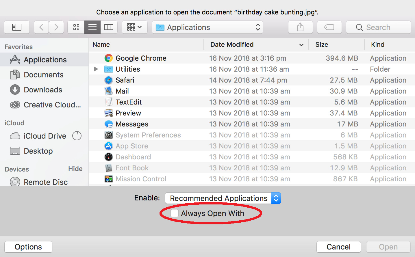415x257 pixels.
Task: Select the TextEdit app icon
Action: [109, 102]
